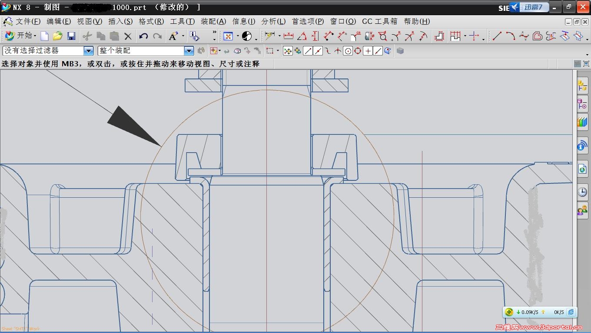Open the History clock sidebar tab
Image resolution: width=591 pixels, height=333 pixels.
(582, 192)
